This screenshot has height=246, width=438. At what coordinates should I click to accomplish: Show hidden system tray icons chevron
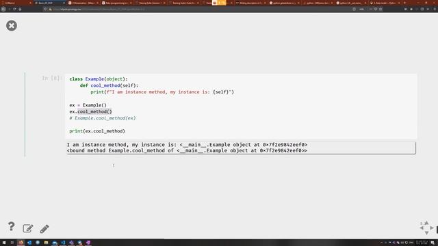pos(382,243)
